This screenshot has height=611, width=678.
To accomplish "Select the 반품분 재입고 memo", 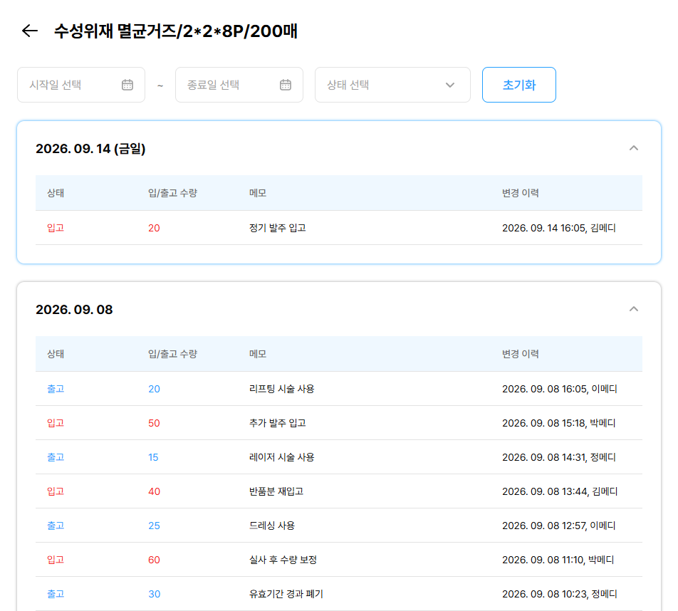I will [x=276, y=491].
